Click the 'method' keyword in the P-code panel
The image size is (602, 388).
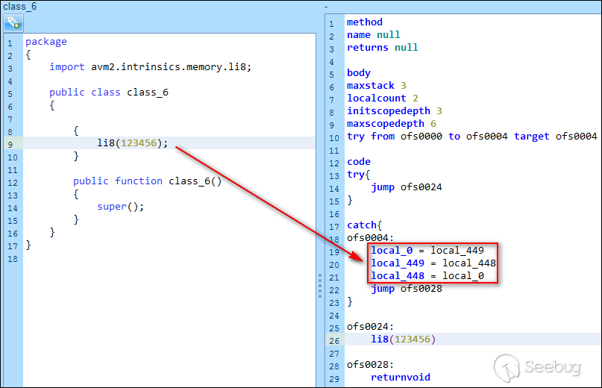click(x=364, y=22)
